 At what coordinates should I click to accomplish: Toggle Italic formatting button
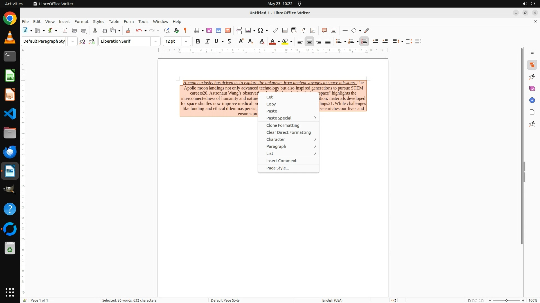click(207, 41)
